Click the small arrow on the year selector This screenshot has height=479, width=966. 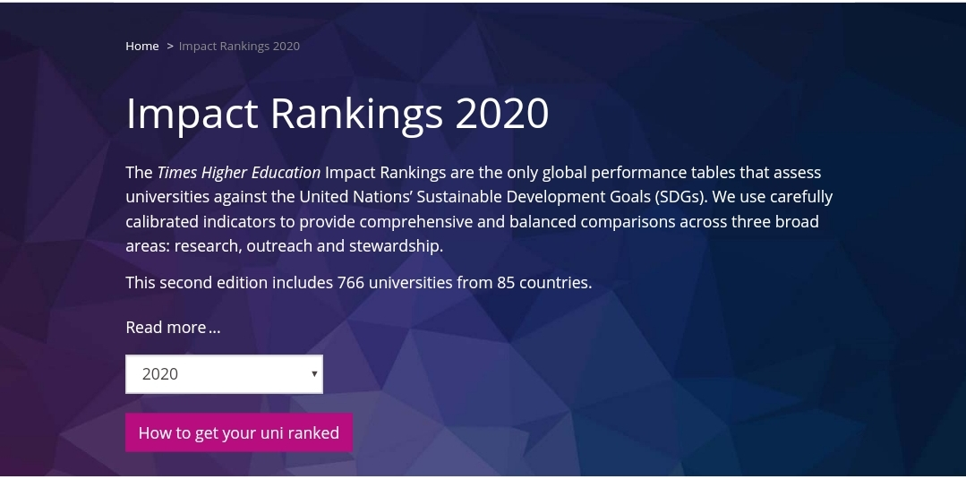click(314, 373)
